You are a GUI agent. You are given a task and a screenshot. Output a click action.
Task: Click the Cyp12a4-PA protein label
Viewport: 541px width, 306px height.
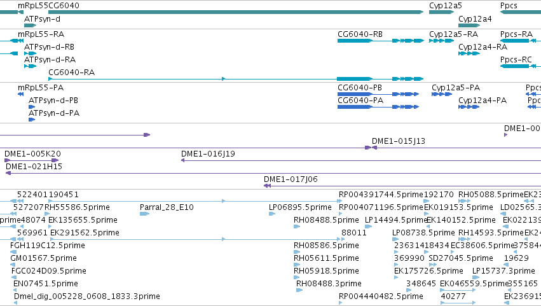pyautogui.click(x=483, y=101)
